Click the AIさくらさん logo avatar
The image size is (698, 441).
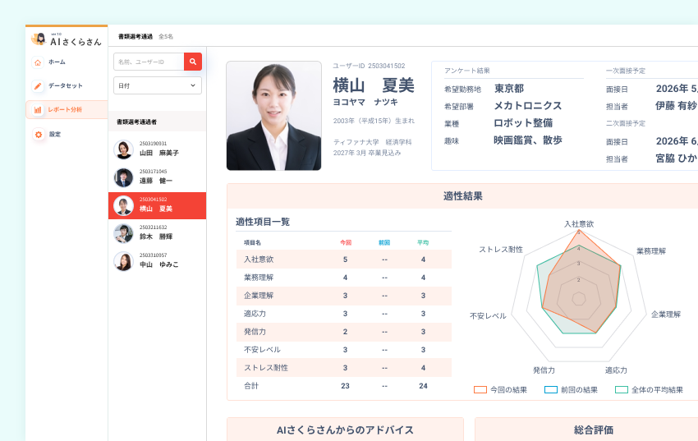pyautogui.click(x=39, y=39)
